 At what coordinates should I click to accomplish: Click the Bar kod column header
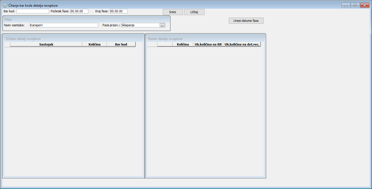click(x=121, y=44)
